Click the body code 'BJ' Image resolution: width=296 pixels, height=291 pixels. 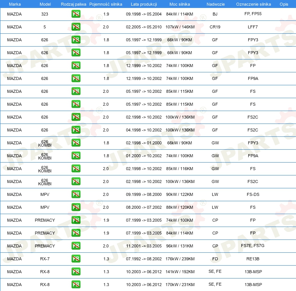click(215, 14)
